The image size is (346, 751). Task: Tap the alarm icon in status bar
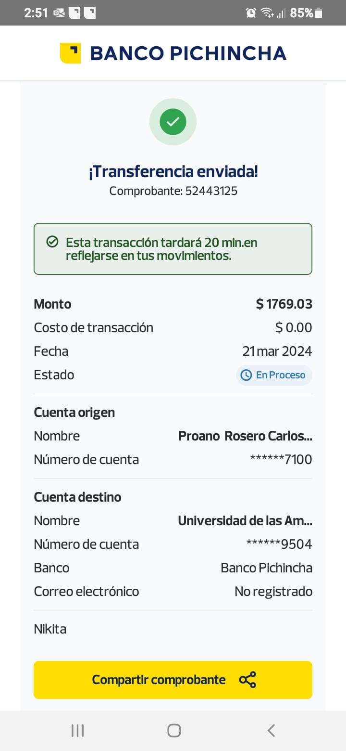(251, 13)
